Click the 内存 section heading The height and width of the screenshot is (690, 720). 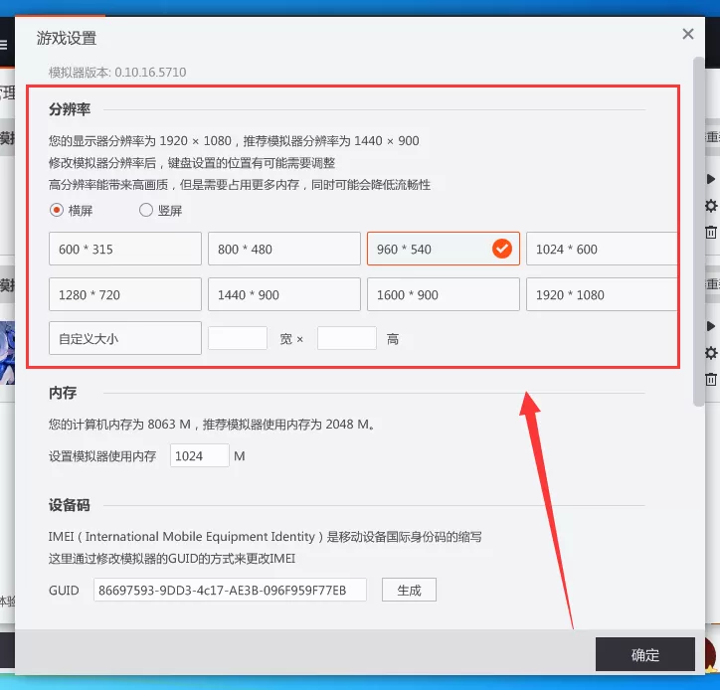63,393
